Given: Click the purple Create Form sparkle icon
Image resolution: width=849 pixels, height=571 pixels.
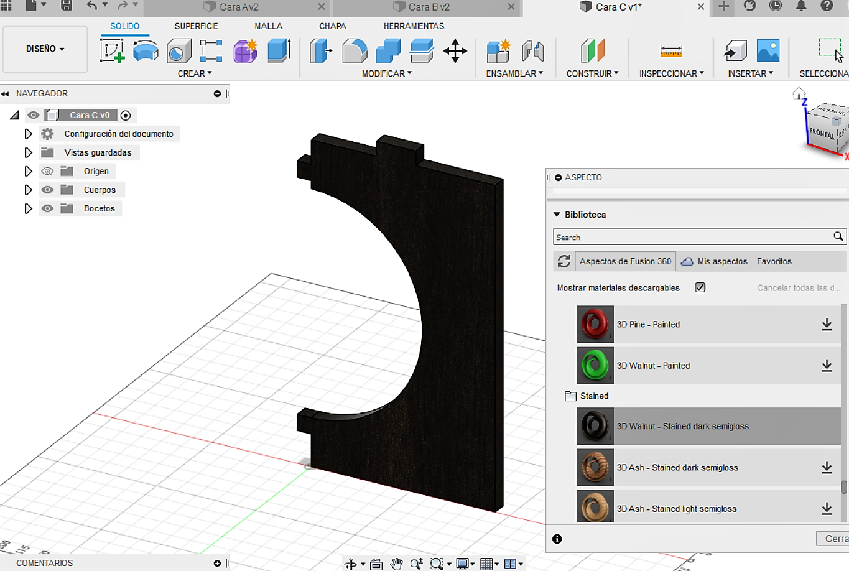Looking at the screenshot, I should click(x=245, y=51).
